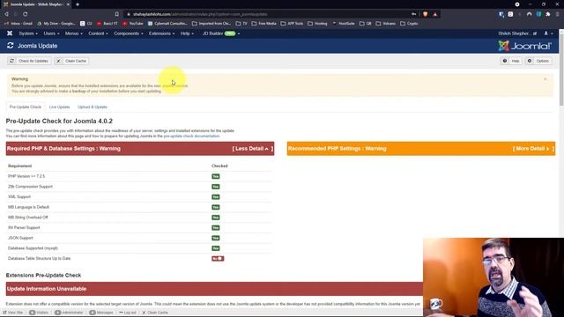Image resolution: width=564 pixels, height=317 pixels.
Task: Open the Volcano bookmarks folder
Action: pyautogui.click(x=386, y=24)
